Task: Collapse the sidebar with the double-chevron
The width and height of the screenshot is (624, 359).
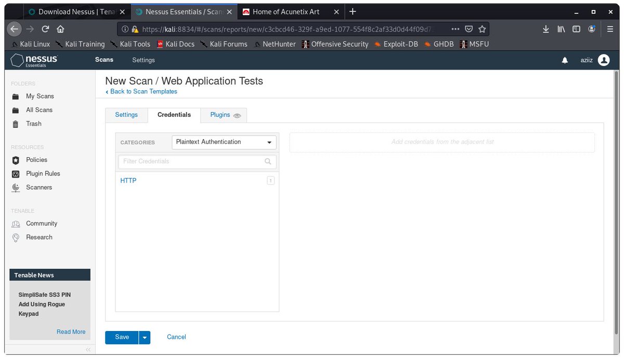Action: click(88, 350)
